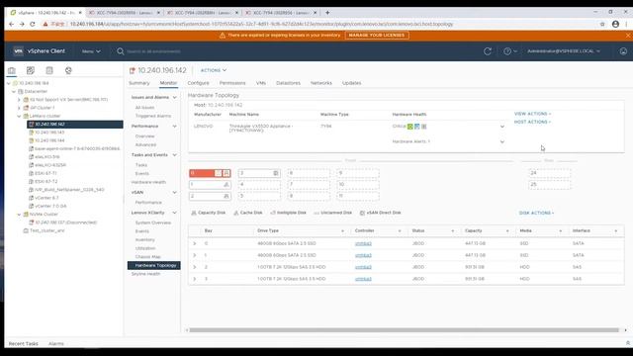The image size is (633, 356).
Task: Sort by Drive Type column filter
Action: coord(343,230)
